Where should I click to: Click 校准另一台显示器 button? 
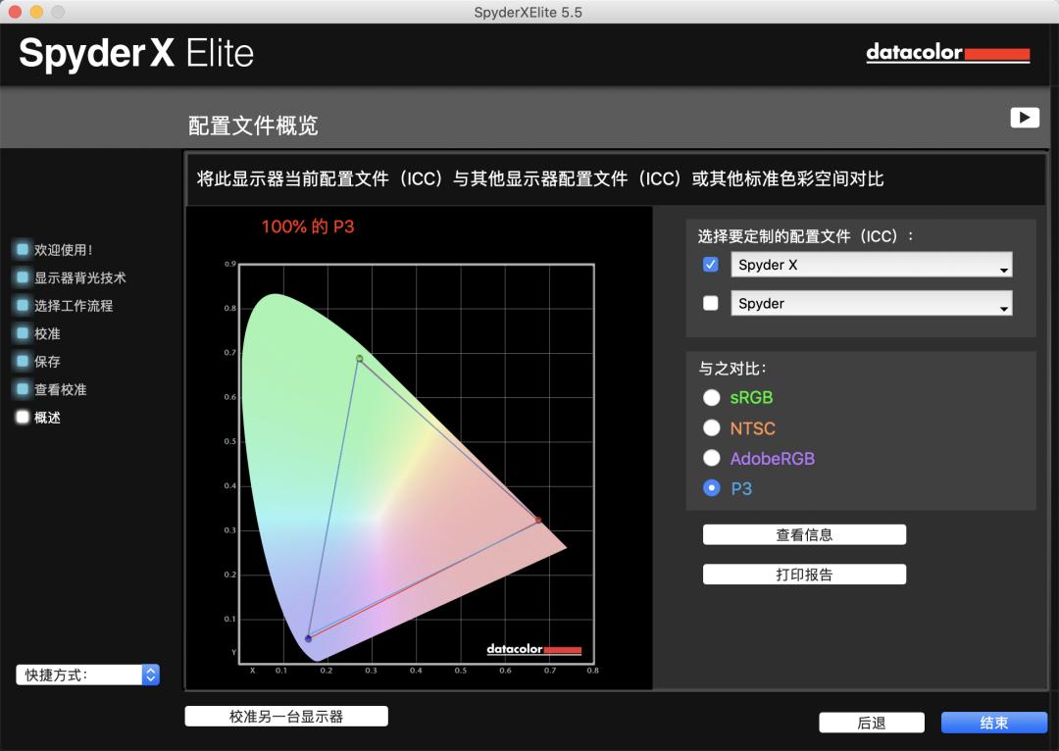(286, 717)
